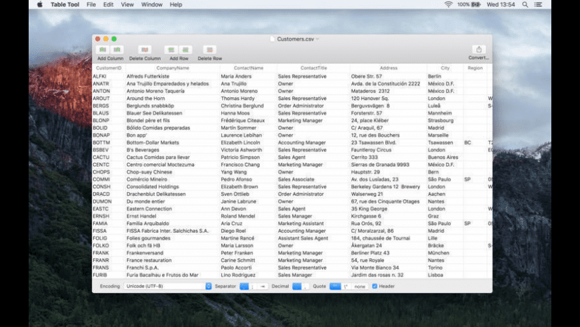Open the Encoding Unicode (UTF-8) dropdown
The width and height of the screenshot is (580, 327).
coord(167,286)
